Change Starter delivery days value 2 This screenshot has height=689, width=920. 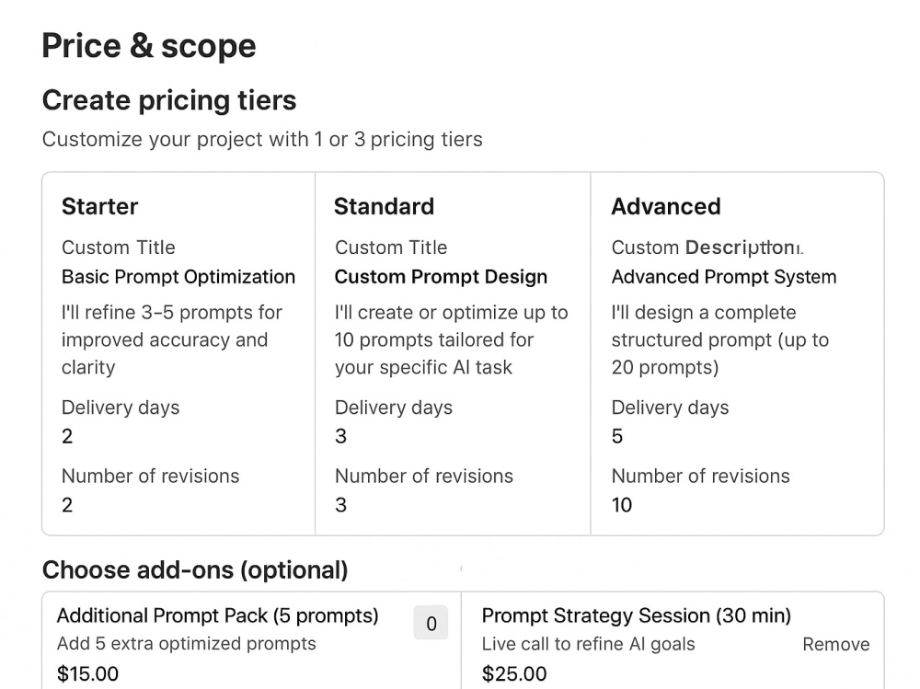(67, 436)
